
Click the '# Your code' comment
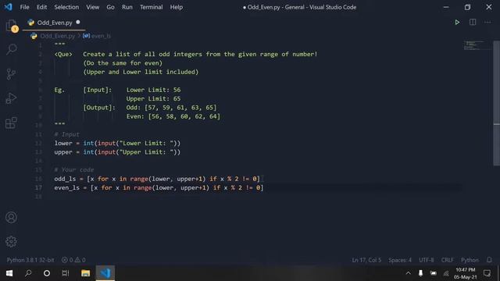[x=74, y=170]
